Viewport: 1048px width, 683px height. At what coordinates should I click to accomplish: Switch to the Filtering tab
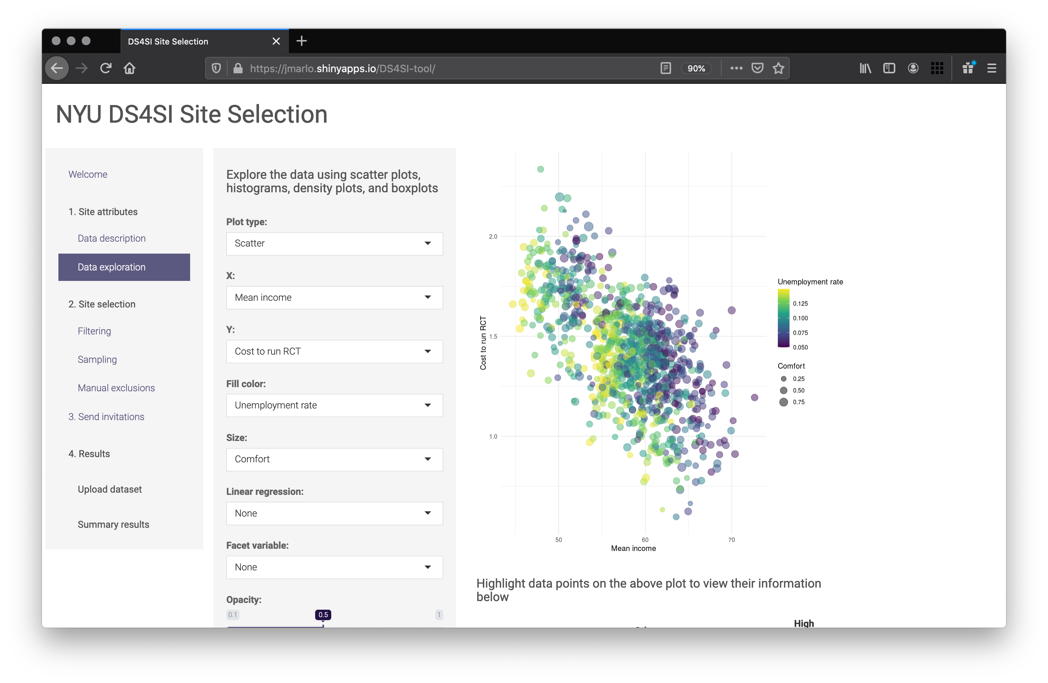(x=94, y=331)
